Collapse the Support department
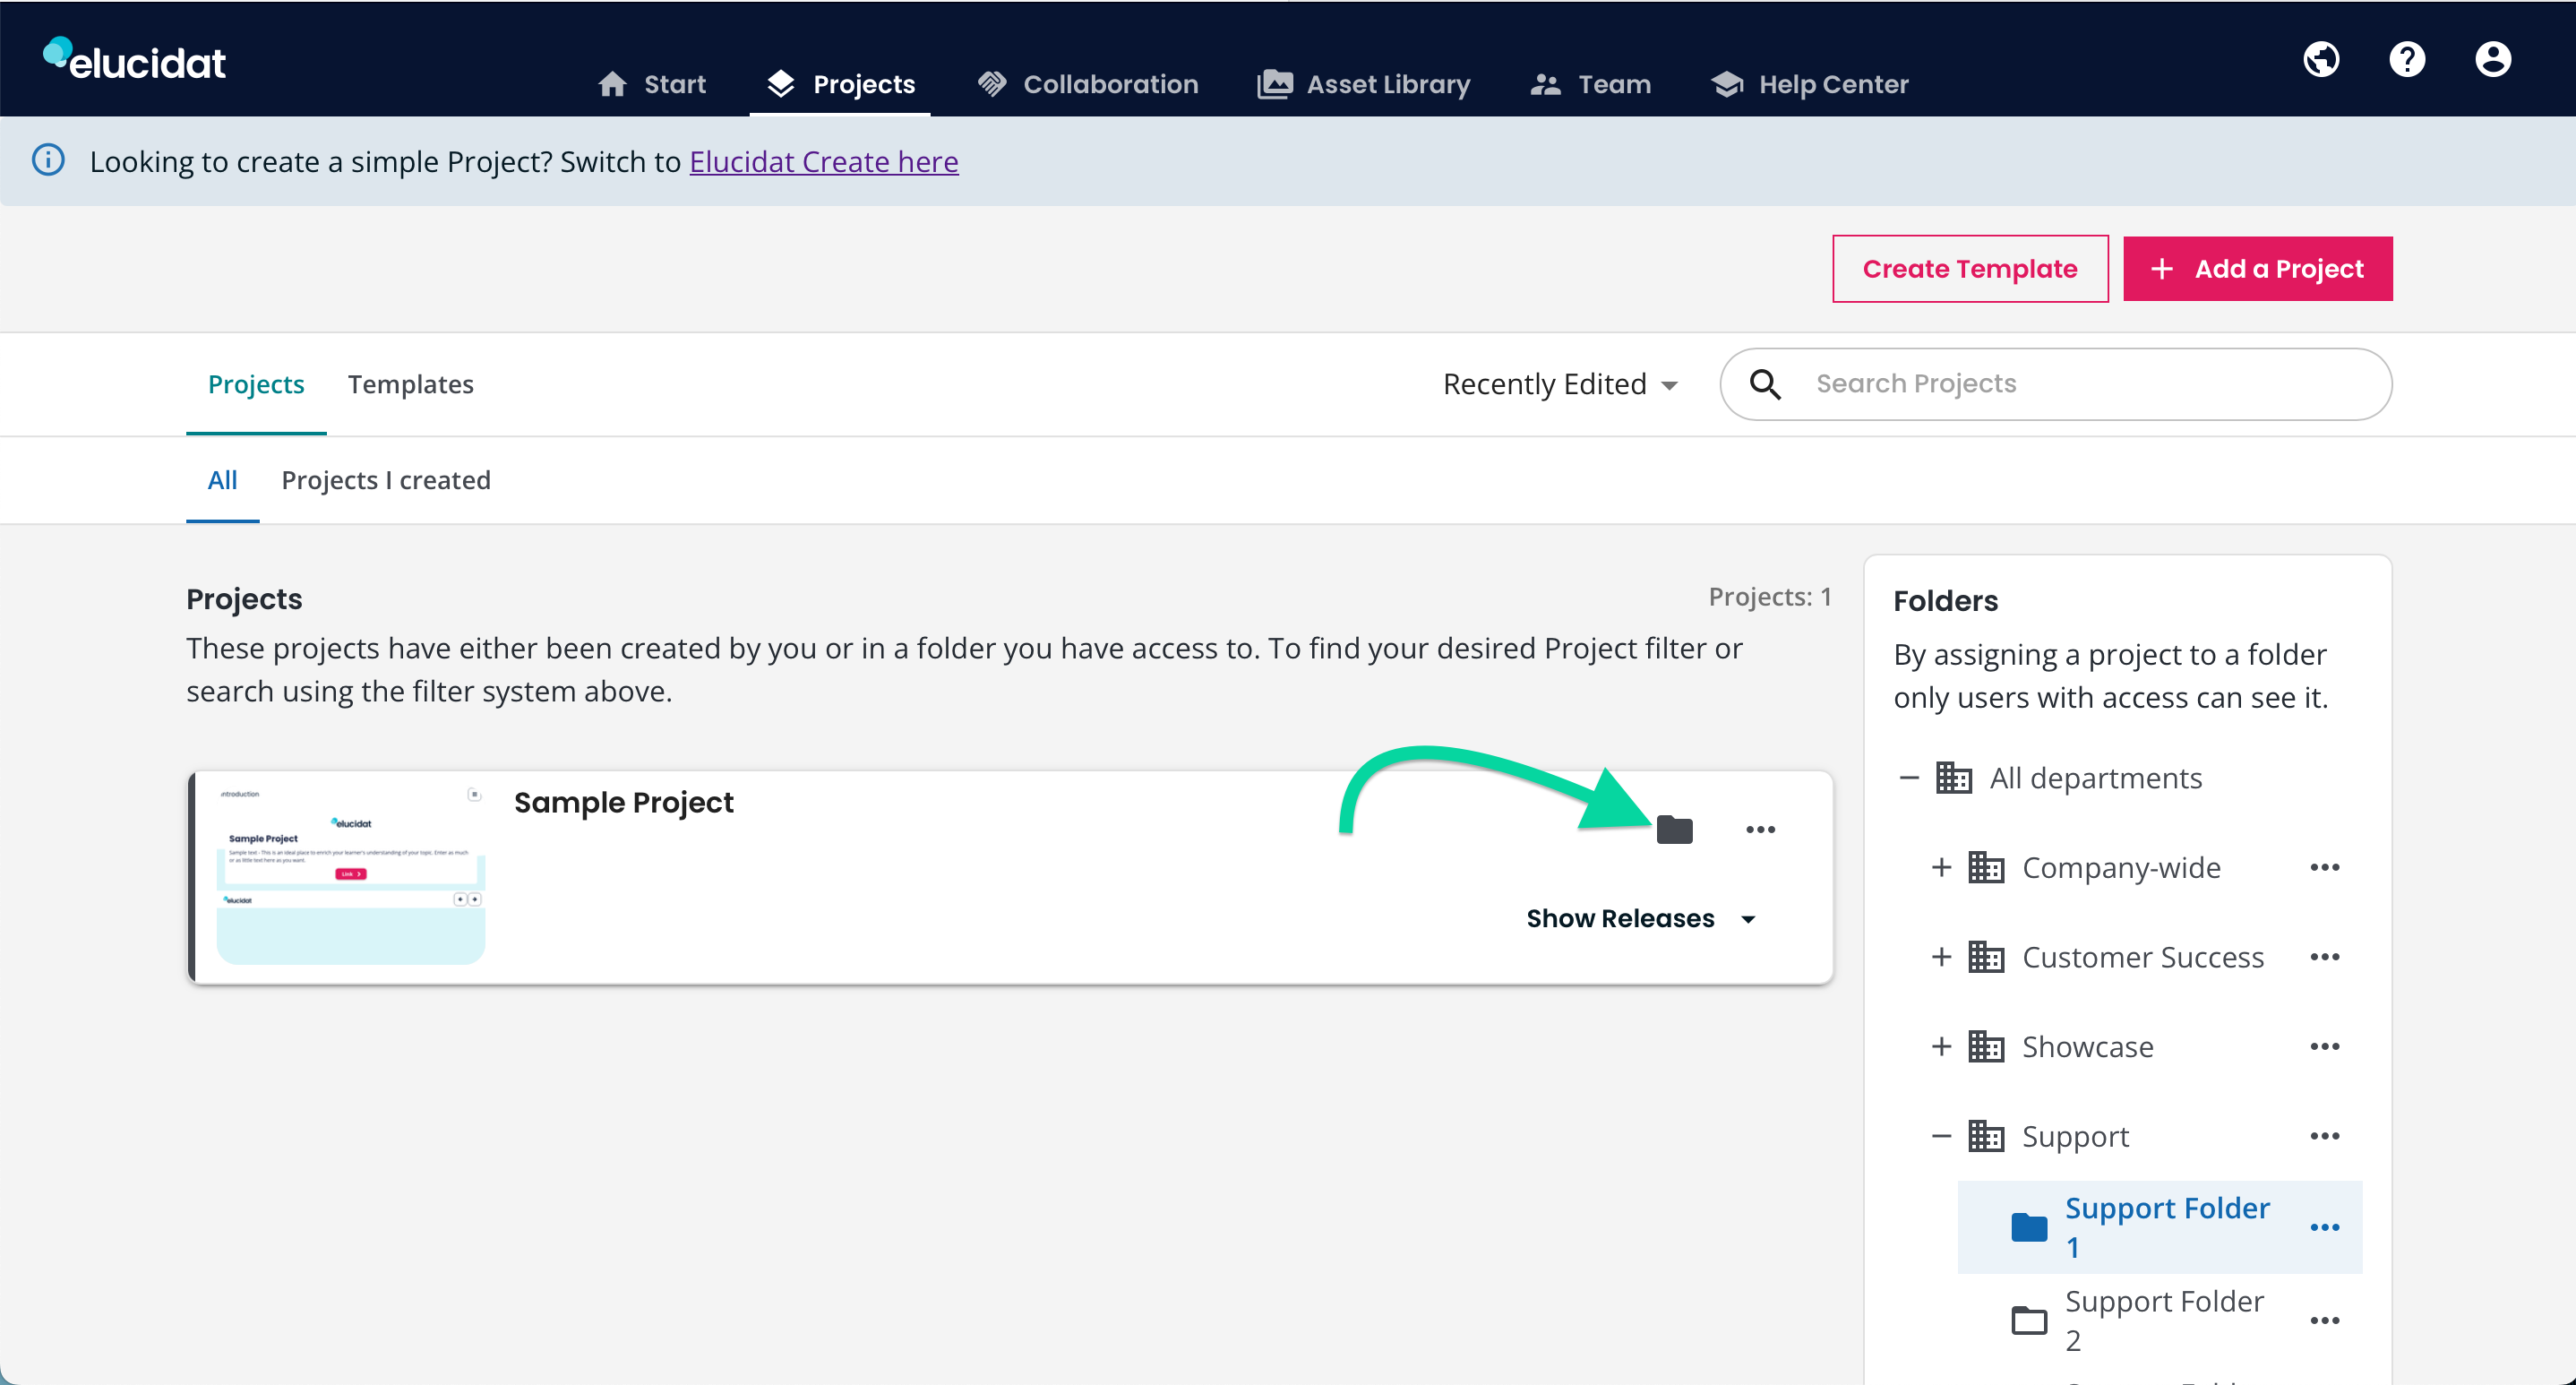The width and height of the screenshot is (2576, 1385). 1941,1136
